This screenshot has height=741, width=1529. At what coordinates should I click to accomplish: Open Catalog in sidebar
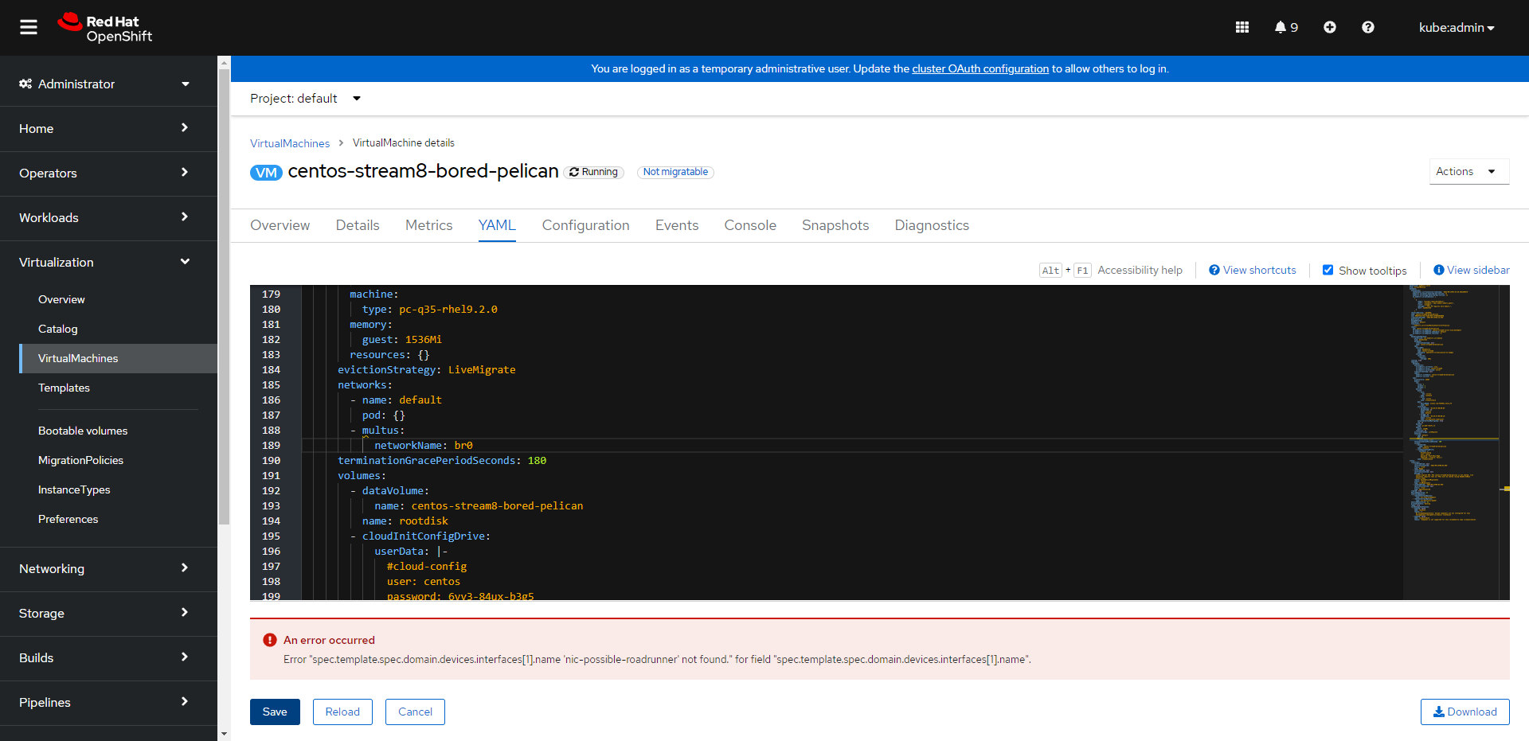pos(58,329)
